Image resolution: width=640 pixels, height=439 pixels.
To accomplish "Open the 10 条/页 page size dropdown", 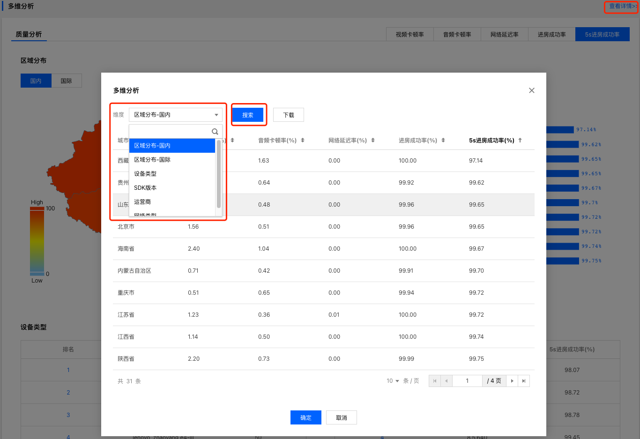I will 393,381.
